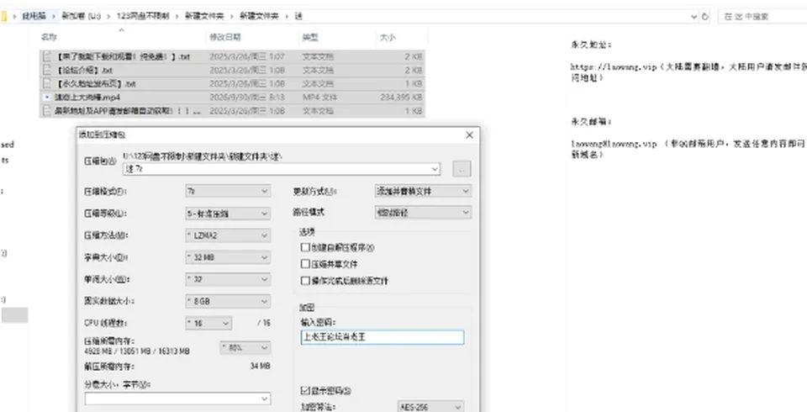The image size is (807, 412).
Task: Untick the 显示密码 checkbox
Action: pos(305,390)
